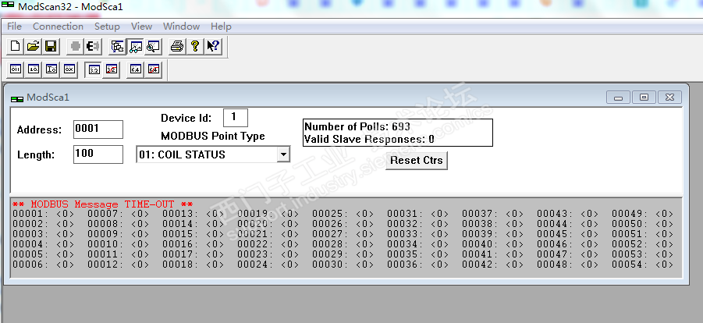Open the data definition tree icon

click(118, 46)
